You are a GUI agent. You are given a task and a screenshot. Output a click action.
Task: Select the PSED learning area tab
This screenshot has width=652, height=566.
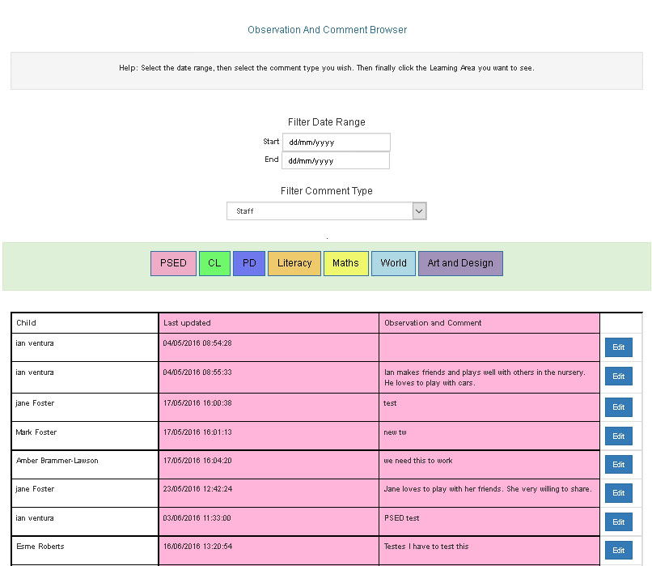(x=173, y=263)
